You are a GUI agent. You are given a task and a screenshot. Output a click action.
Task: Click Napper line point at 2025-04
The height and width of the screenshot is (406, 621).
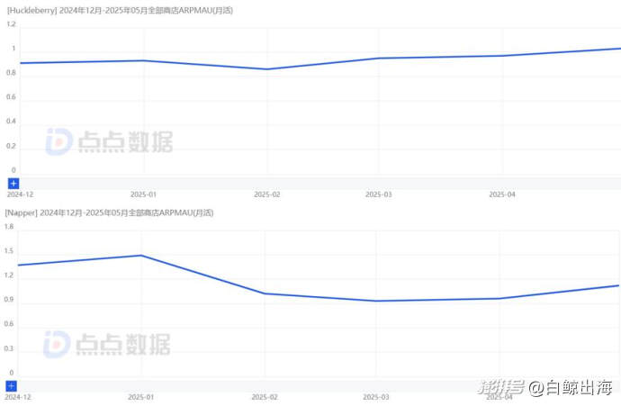[500, 298]
